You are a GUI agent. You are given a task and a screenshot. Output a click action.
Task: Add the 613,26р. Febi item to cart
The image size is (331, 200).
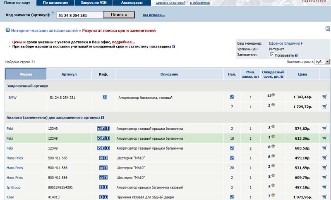tap(324, 138)
